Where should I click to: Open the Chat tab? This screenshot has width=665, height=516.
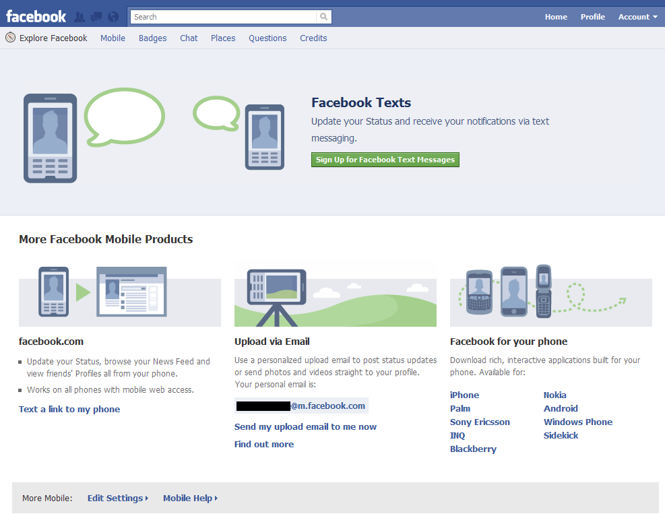[189, 38]
